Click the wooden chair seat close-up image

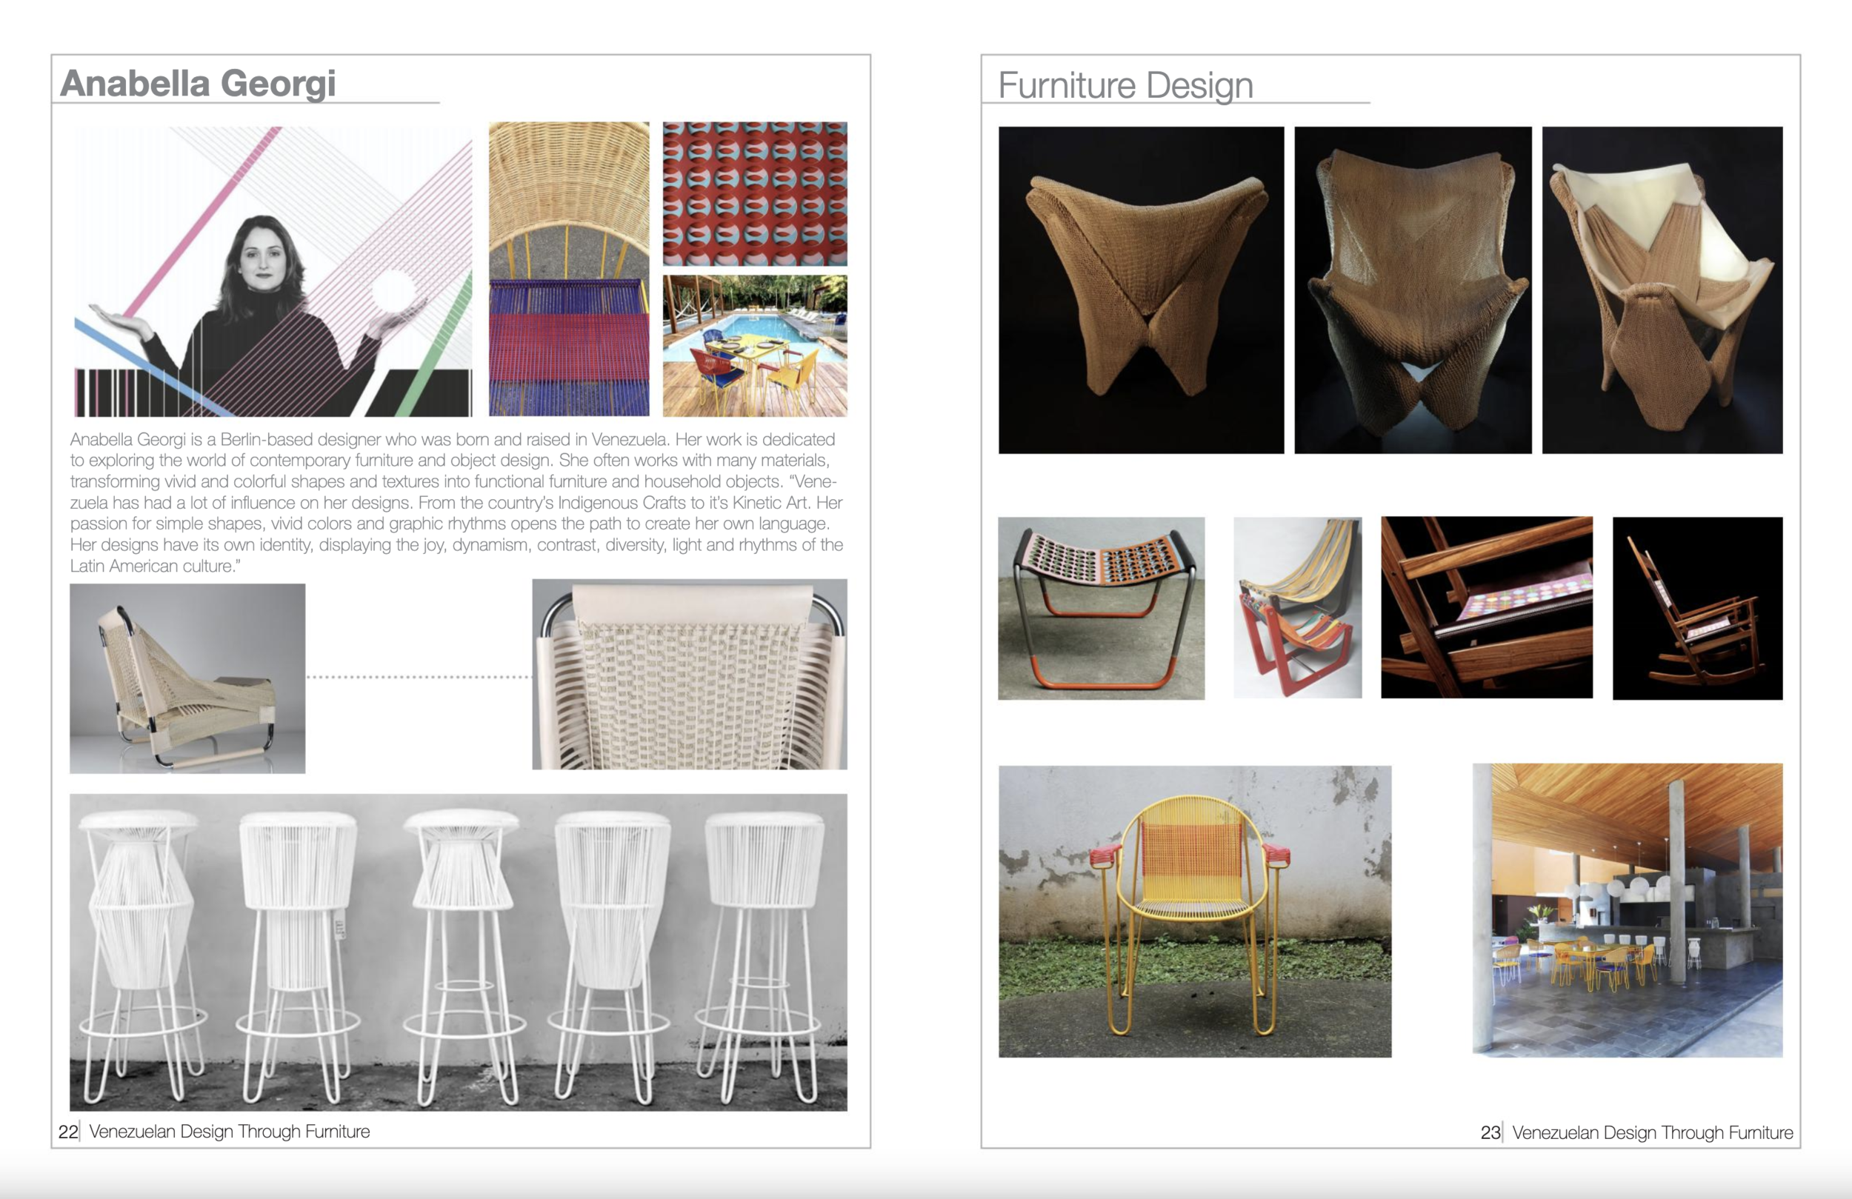pos(1486,608)
